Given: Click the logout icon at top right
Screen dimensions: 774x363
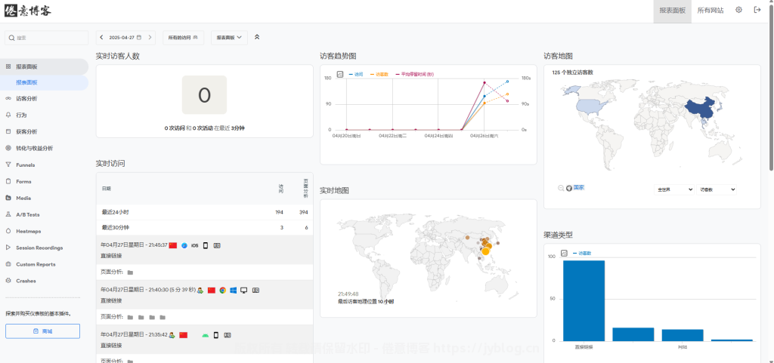Looking at the screenshot, I should tap(757, 11).
